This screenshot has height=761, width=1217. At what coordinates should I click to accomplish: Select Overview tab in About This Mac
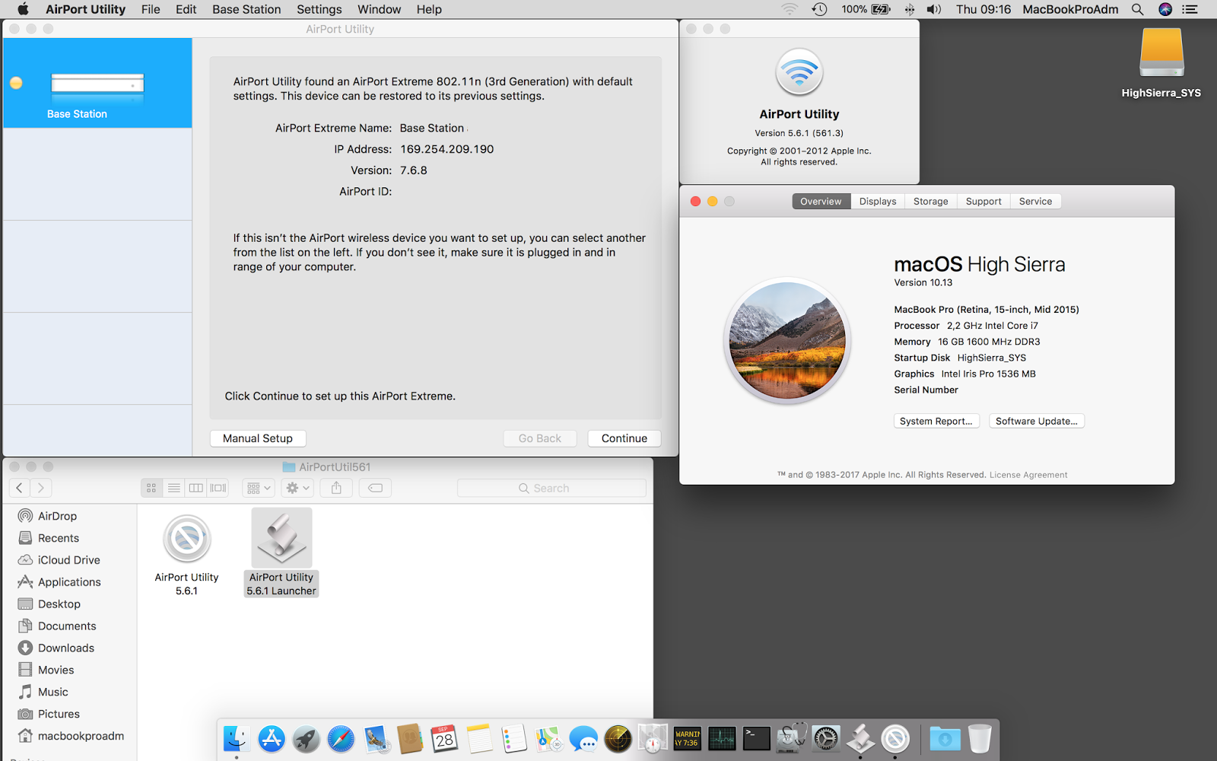[x=821, y=201]
